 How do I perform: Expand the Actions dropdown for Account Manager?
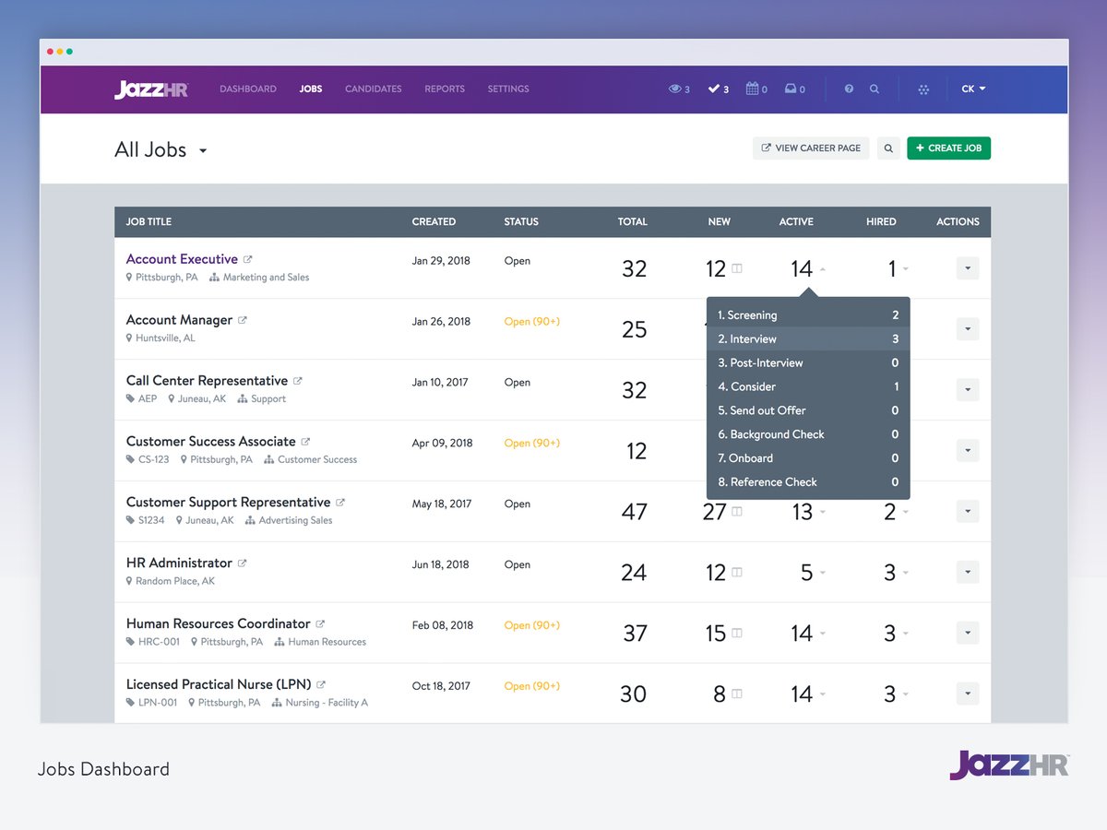coord(967,329)
